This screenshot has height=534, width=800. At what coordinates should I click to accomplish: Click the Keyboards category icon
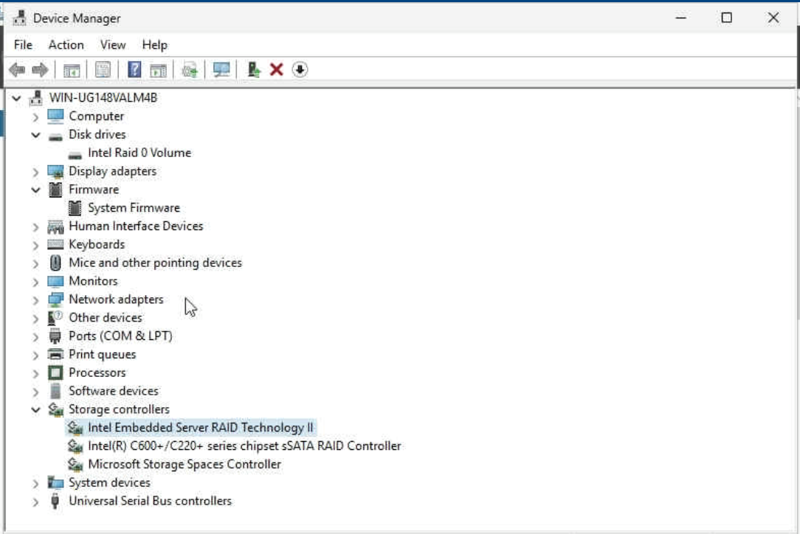55,244
